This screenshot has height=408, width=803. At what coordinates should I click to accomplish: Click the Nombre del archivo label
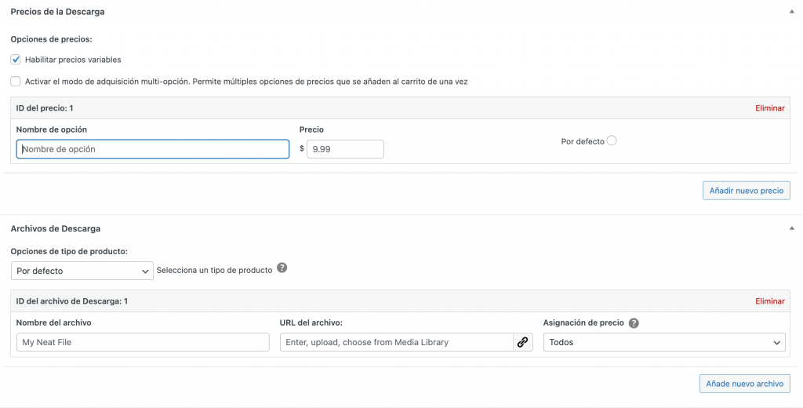tap(54, 323)
